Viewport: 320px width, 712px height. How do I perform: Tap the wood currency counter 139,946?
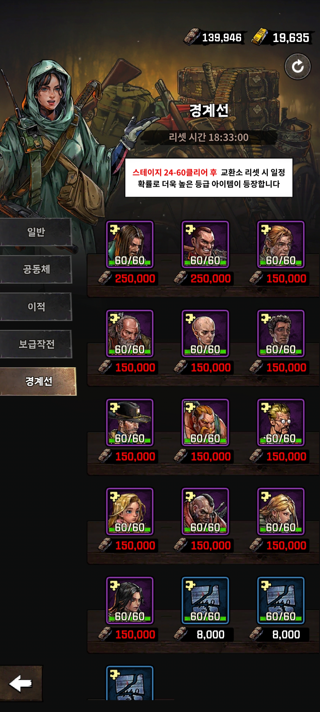[214, 37]
